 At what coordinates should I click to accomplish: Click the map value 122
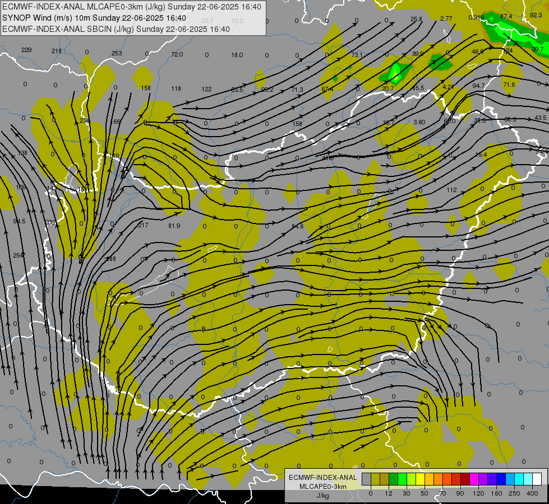point(206,89)
